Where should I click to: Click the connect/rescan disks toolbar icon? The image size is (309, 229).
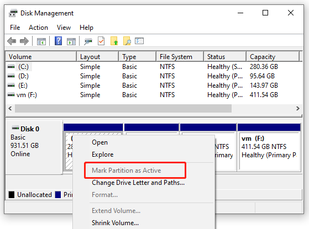(x=88, y=41)
